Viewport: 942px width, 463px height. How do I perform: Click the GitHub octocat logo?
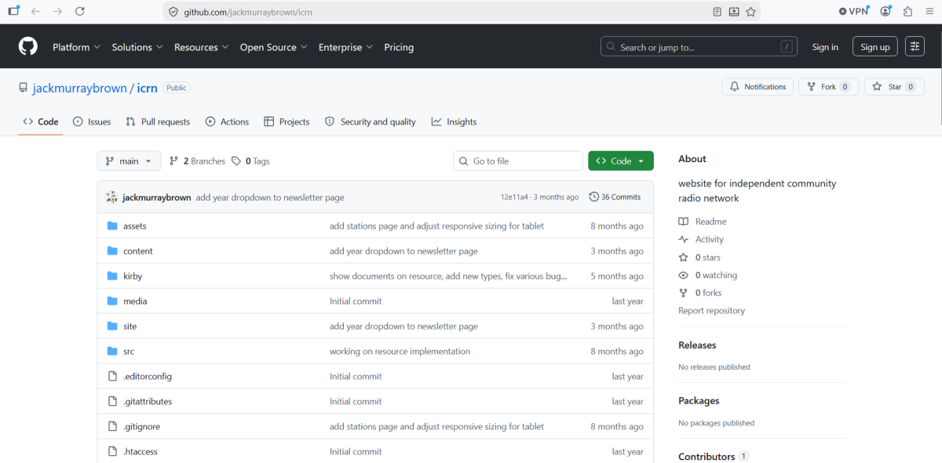[x=28, y=47]
